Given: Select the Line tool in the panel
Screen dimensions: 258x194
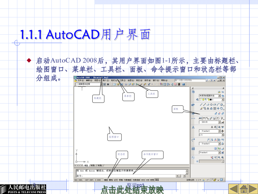Looking at the screenshot, I should pyautogui.click(x=201, y=105).
